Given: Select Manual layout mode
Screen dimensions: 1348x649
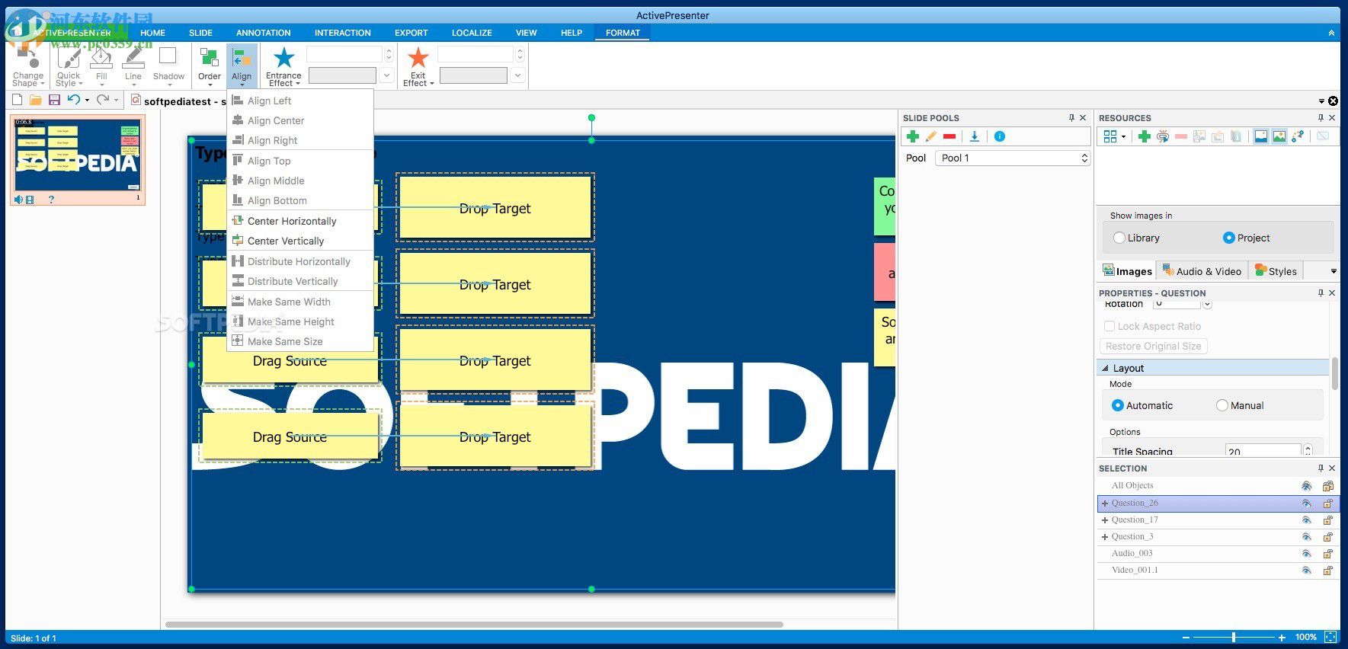Looking at the screenshot, I should pos(1222,405).
